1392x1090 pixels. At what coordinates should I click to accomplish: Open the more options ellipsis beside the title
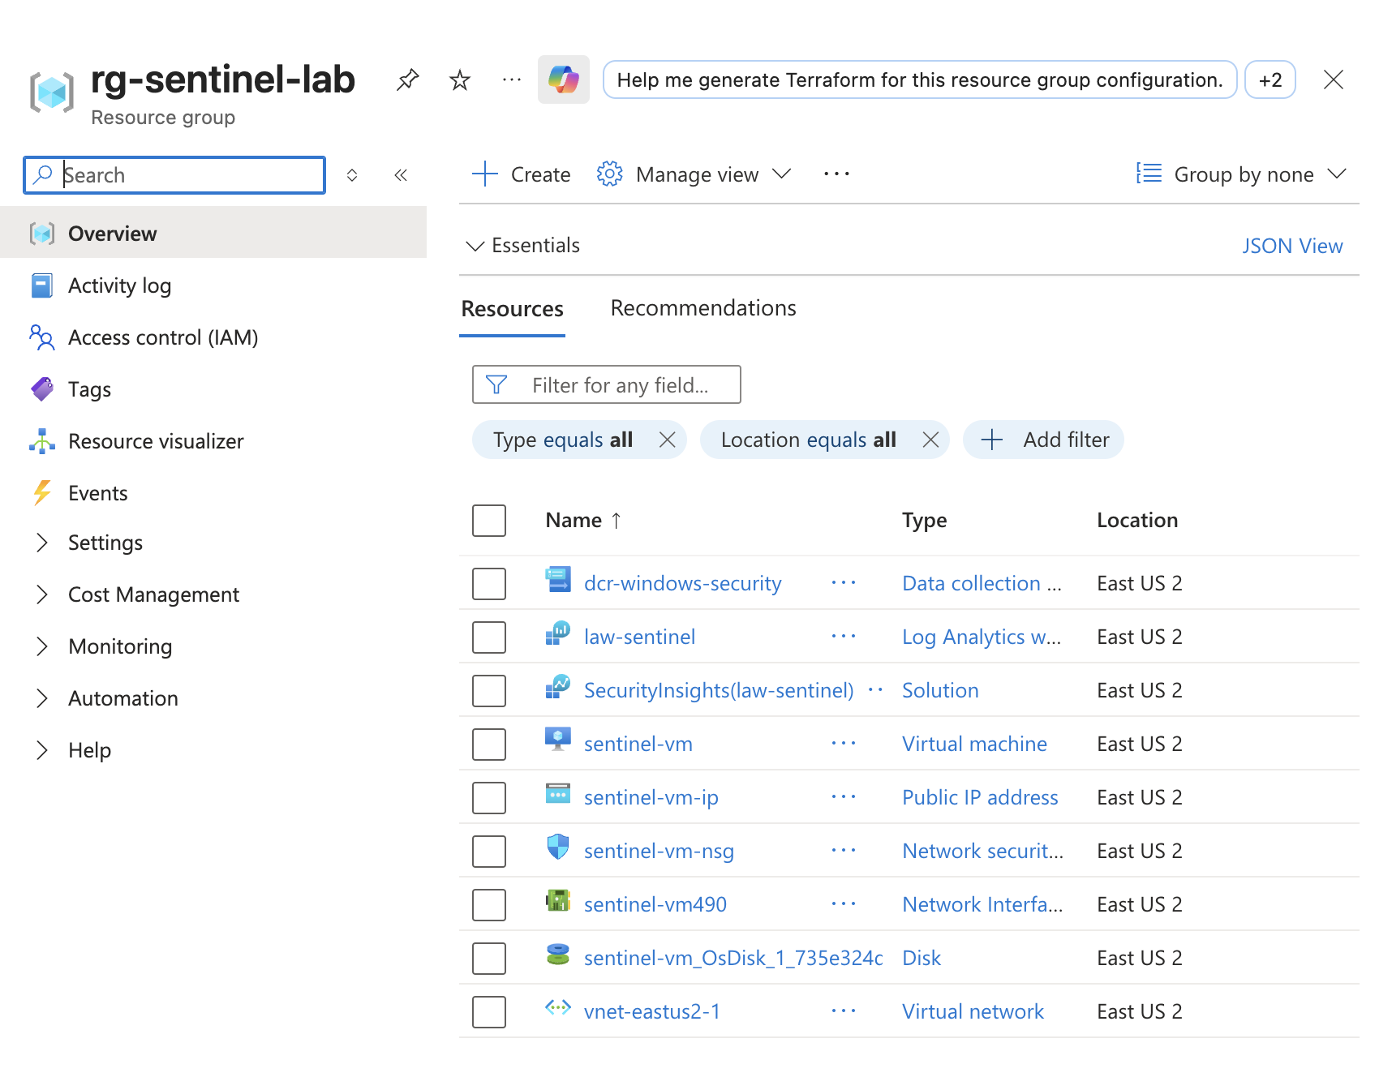512,79
